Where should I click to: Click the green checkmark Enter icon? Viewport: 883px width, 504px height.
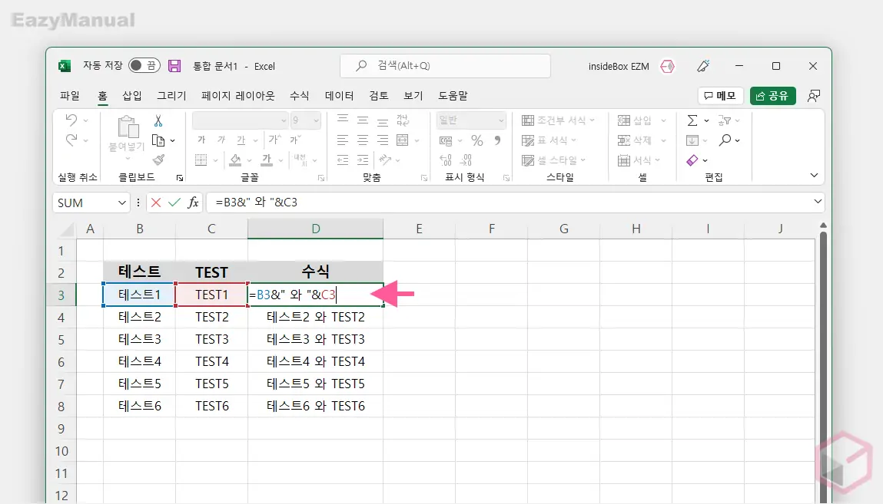[x=174, y=203]
